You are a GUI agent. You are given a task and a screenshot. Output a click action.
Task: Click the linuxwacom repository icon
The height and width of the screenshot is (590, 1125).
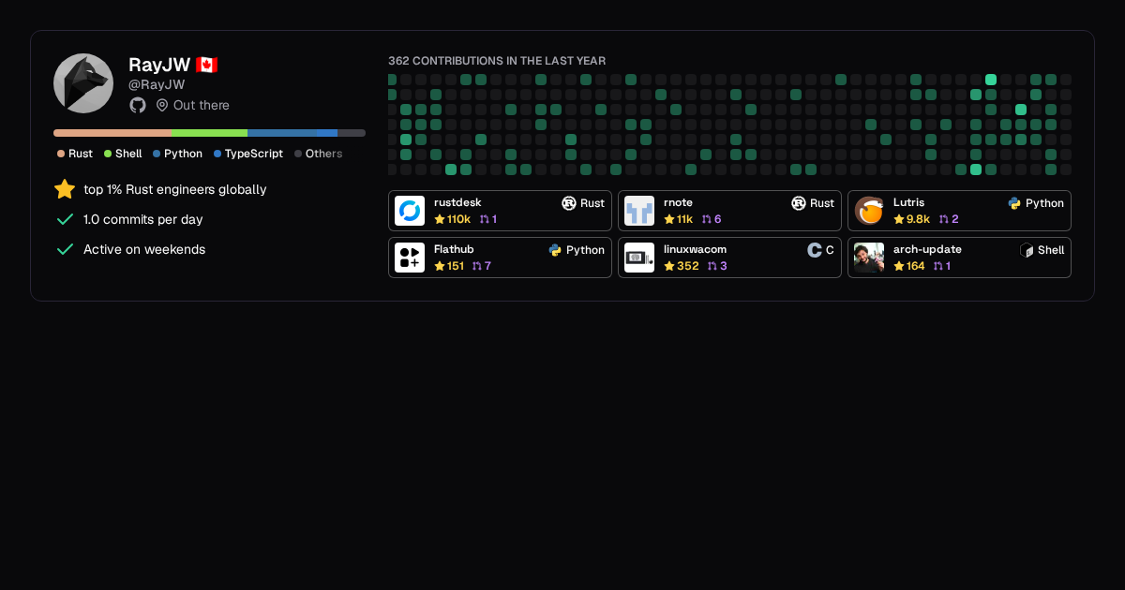point(639,258)
